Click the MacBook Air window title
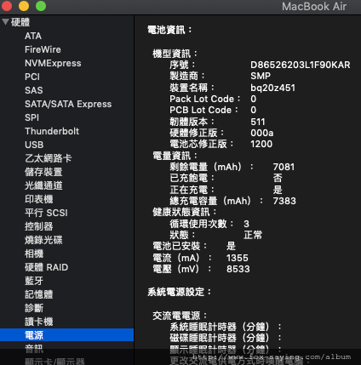Screen dimensions: 361x365 pyautogui.click(x=314, y=6)
